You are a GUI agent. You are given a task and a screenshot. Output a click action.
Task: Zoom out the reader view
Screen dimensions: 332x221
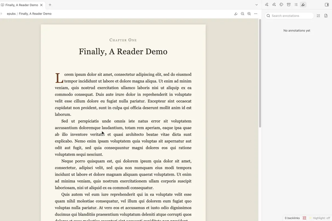(x=243, y=14)
